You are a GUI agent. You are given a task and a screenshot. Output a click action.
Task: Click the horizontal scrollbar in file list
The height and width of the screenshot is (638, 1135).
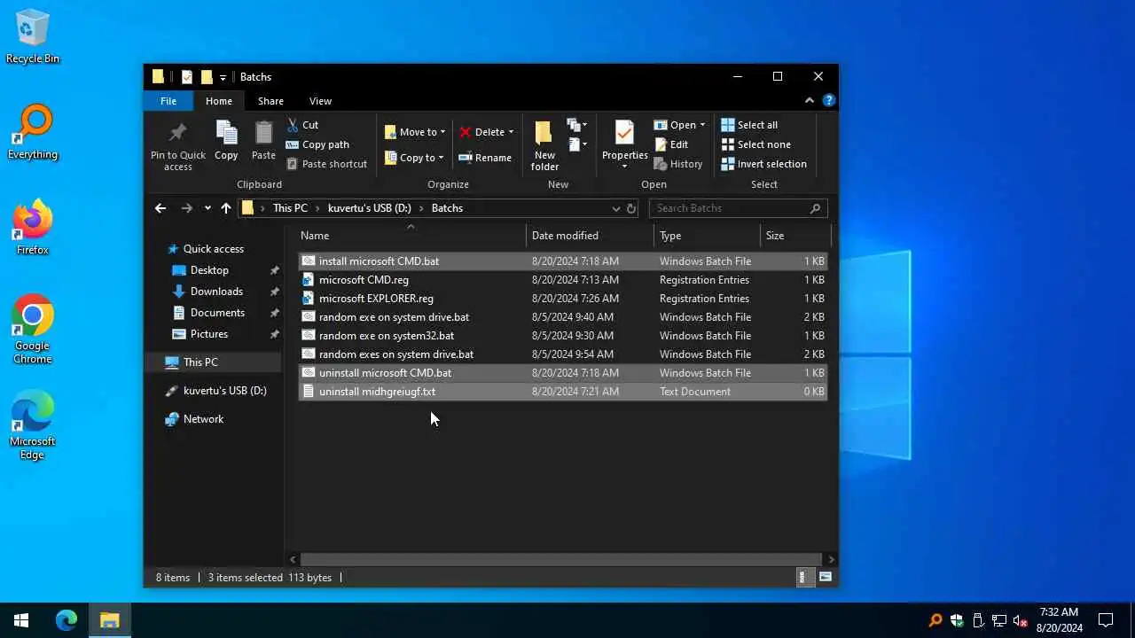coord(560,559)
